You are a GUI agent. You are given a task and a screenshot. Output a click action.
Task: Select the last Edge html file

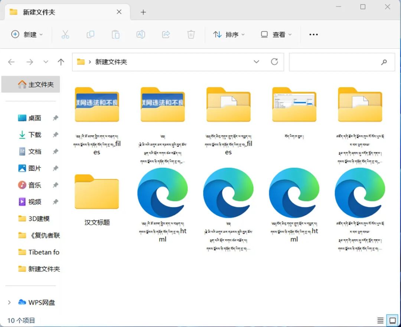click(x=360, y=193)
